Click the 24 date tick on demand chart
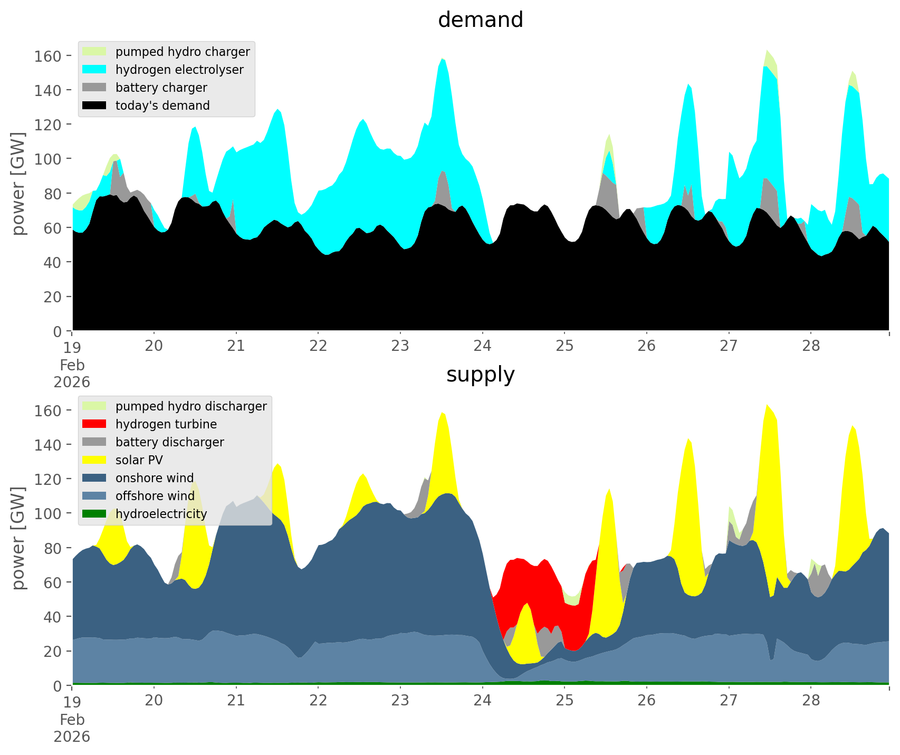 (x=482, y=346)
